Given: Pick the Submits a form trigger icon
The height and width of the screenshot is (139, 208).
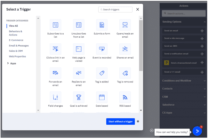Looking at the screenshot, I should (102, 25).
